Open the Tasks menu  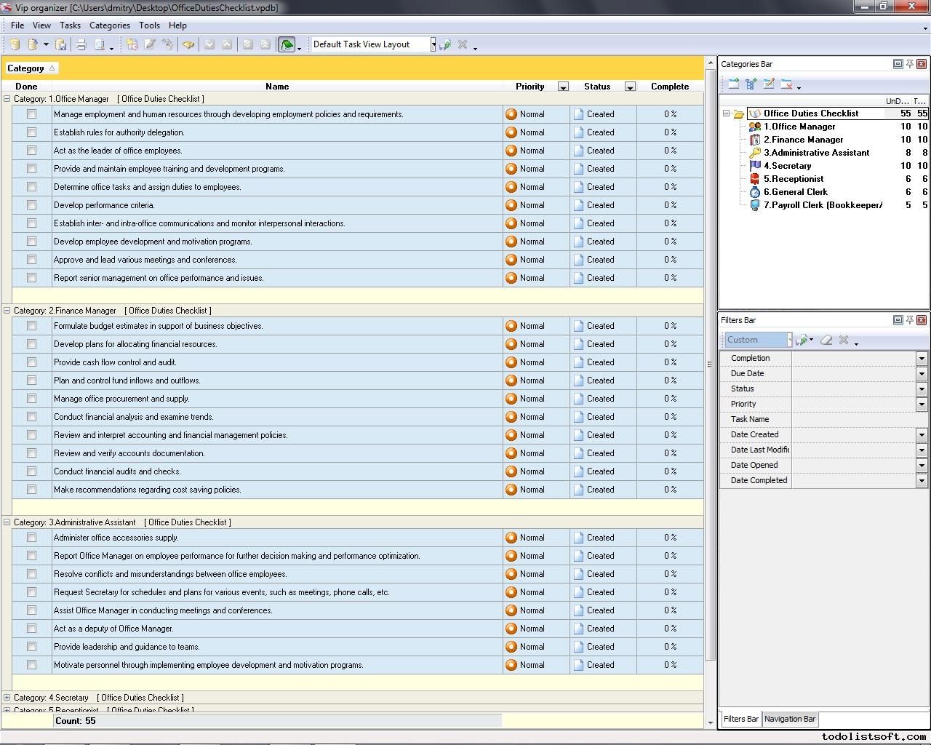tap(70, 25)
